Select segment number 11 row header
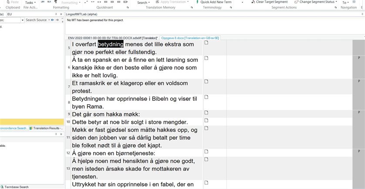The height and width of the screenshot is (189, 365). (68, 137)
